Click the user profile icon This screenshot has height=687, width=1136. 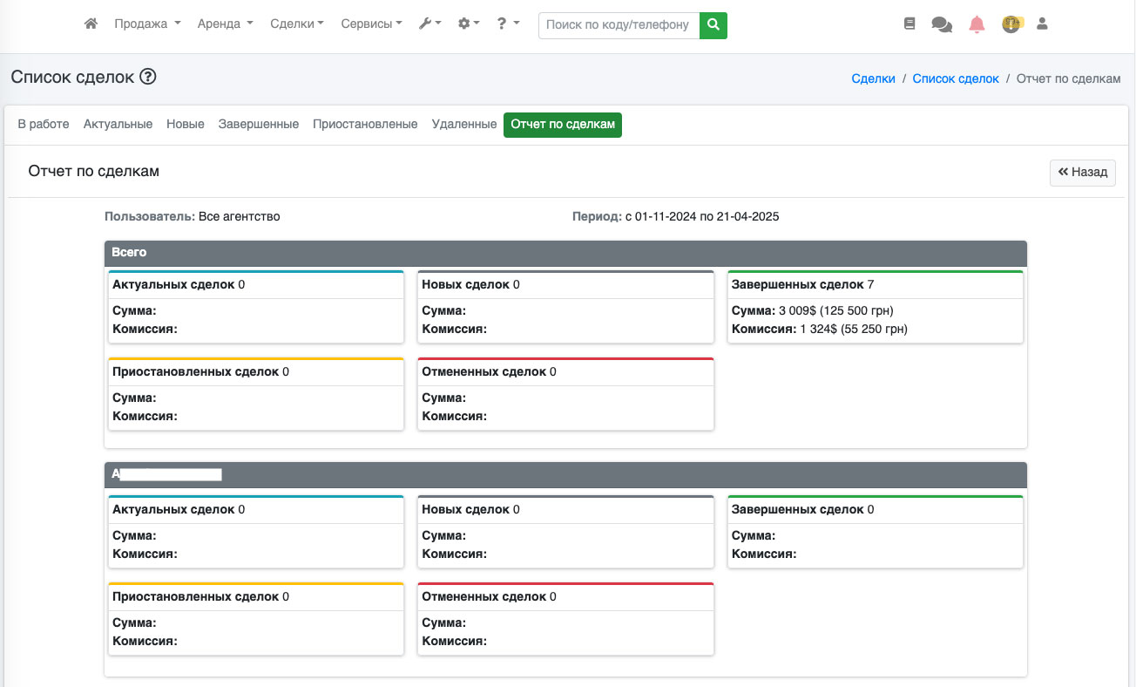coord(1042,24)
